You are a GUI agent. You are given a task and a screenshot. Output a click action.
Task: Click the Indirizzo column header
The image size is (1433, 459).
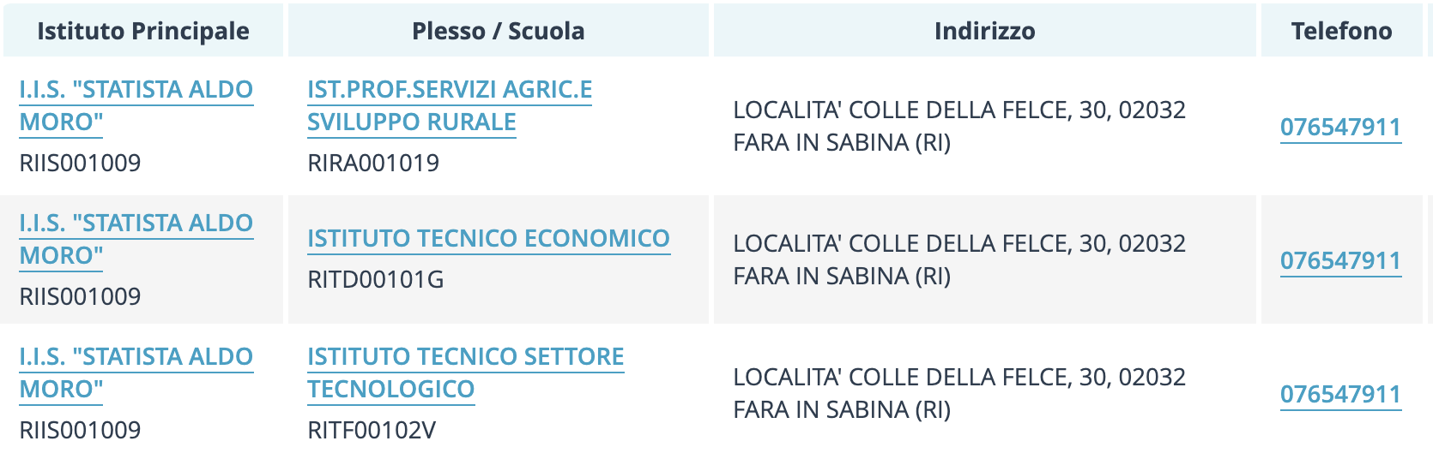tap(985, 31)
